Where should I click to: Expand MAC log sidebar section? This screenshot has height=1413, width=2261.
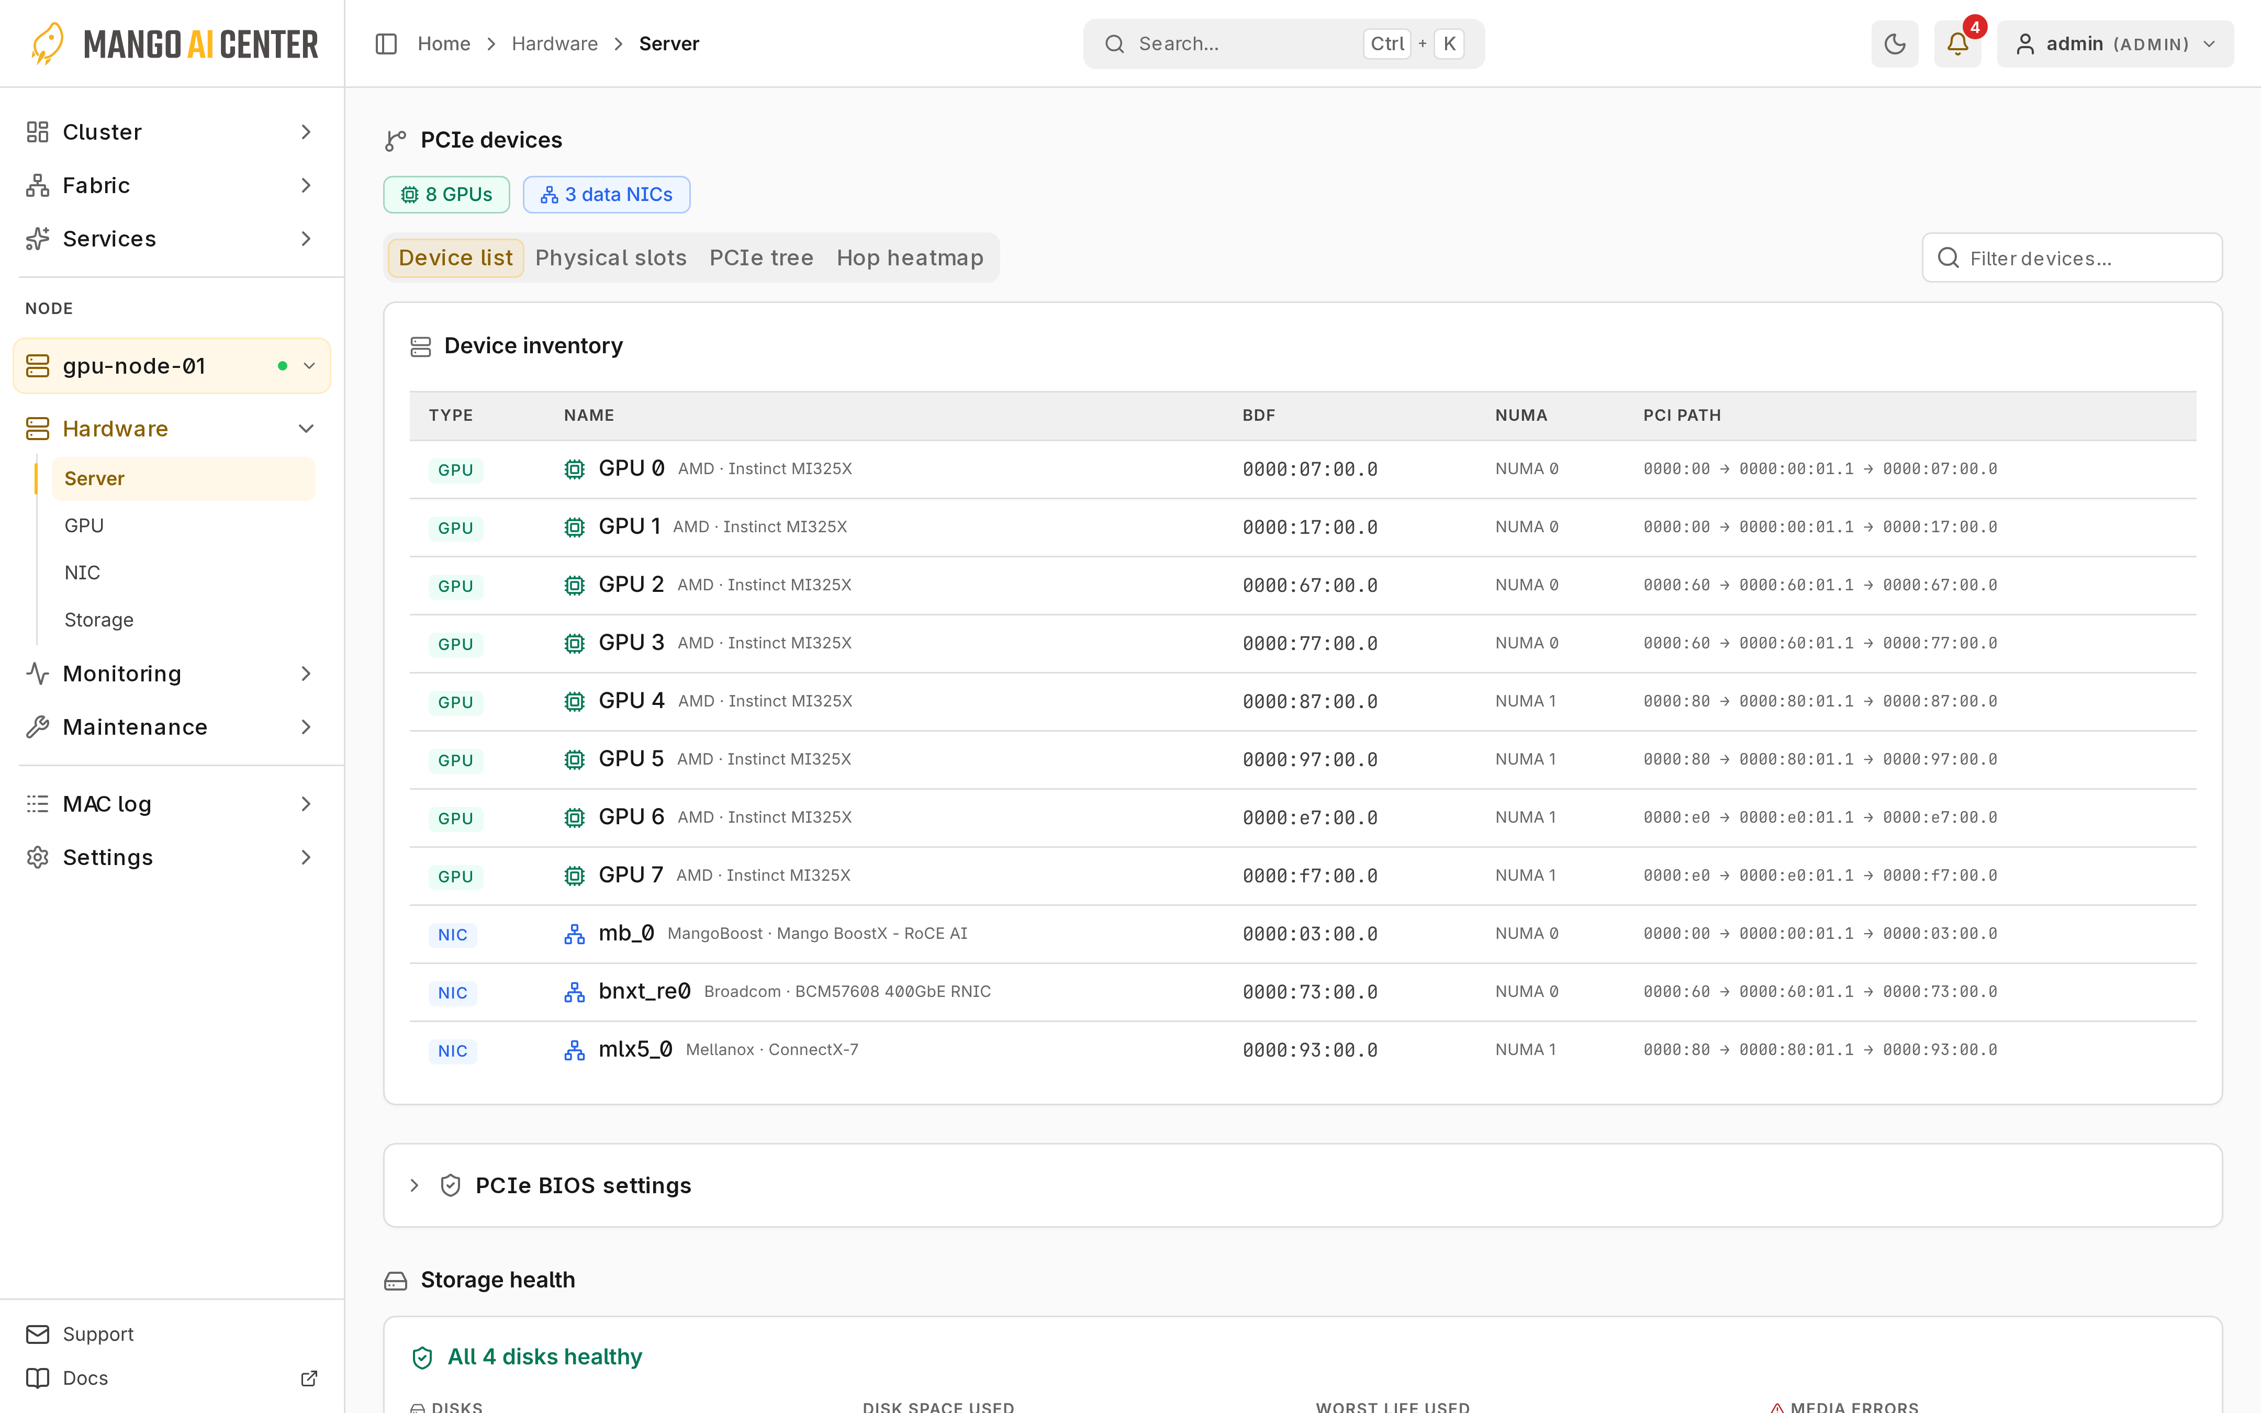(x=172, y=804)
